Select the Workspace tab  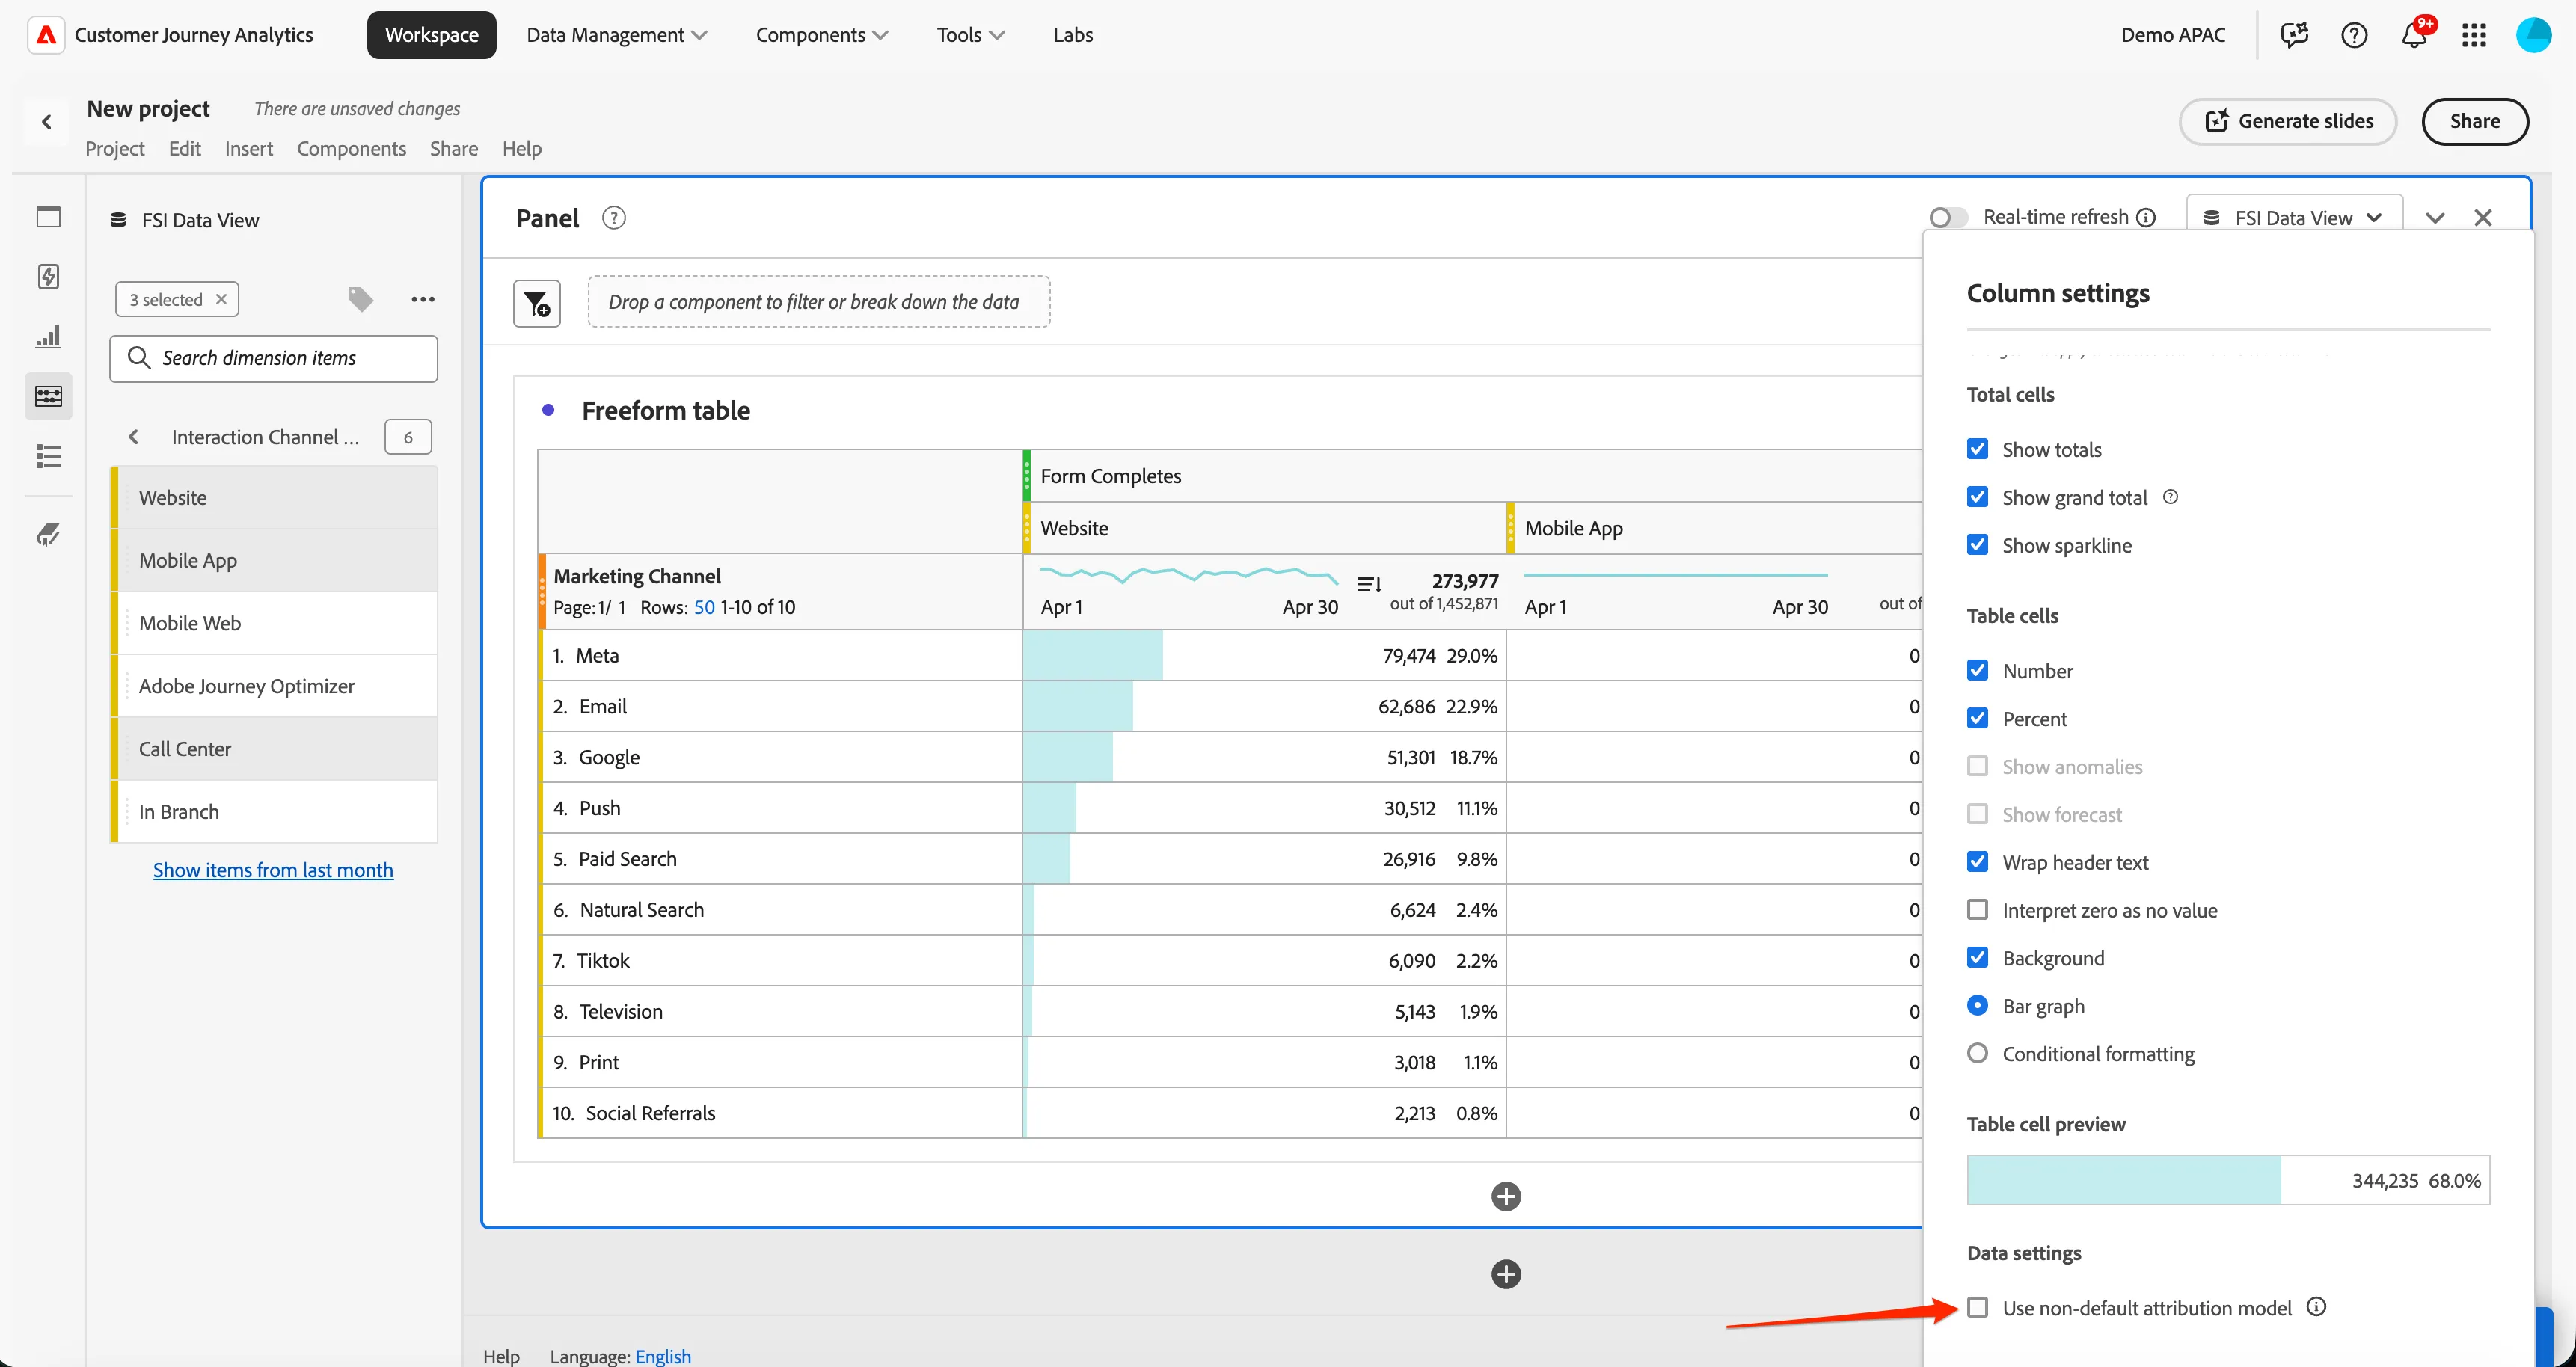pos(432,35)
